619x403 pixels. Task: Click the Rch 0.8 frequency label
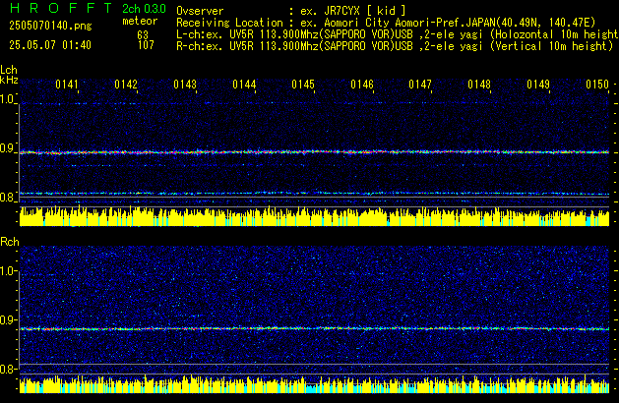(8, 369)
